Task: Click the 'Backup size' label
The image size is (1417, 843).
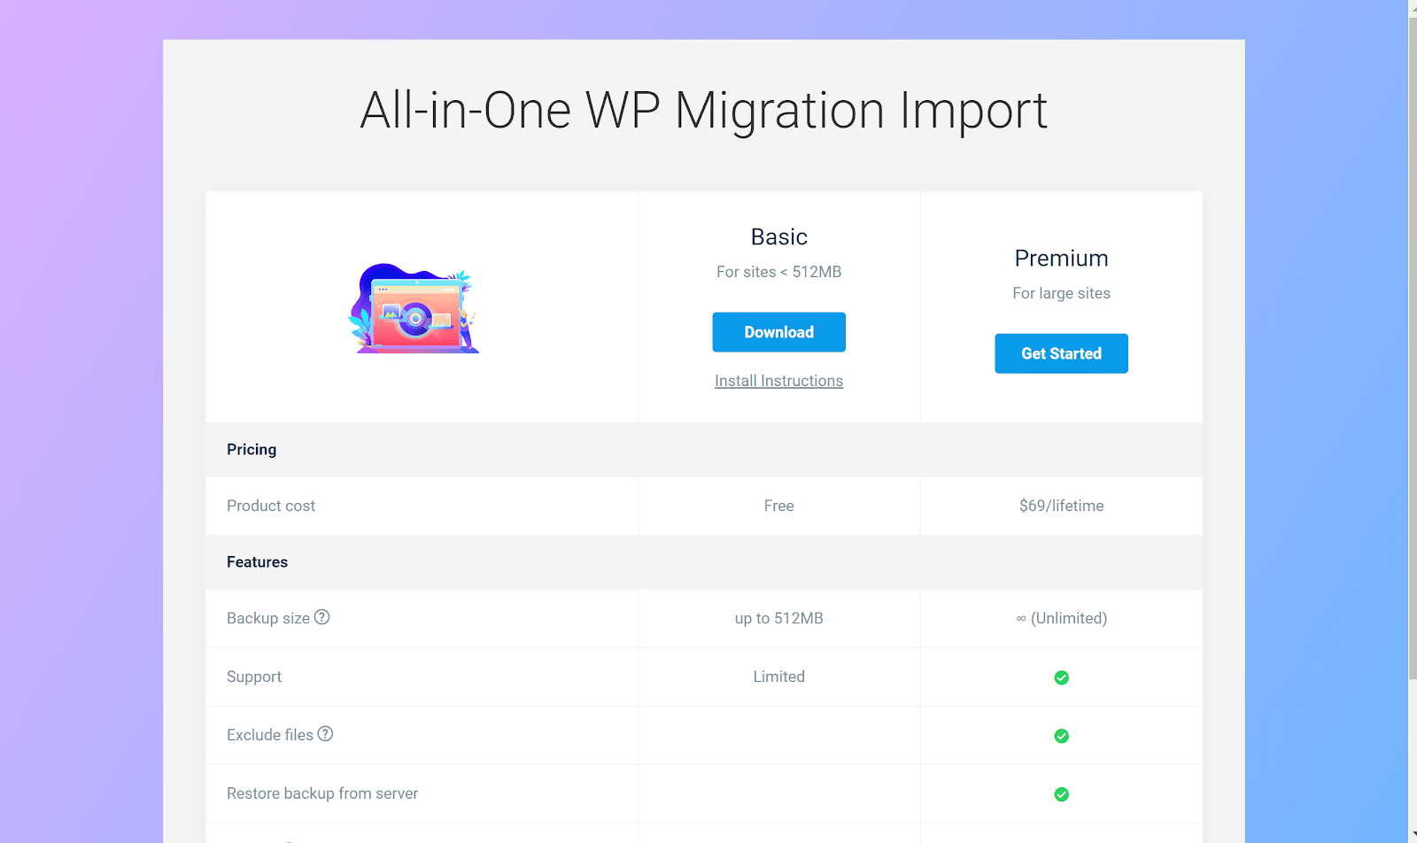Action: tap(268, 618)
